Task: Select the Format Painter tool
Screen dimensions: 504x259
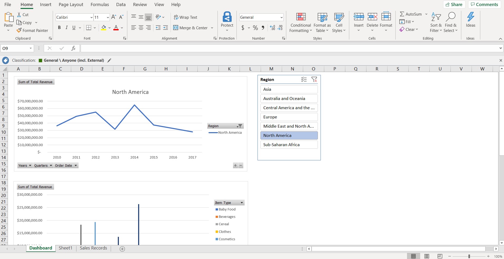Action: [32, 30]
